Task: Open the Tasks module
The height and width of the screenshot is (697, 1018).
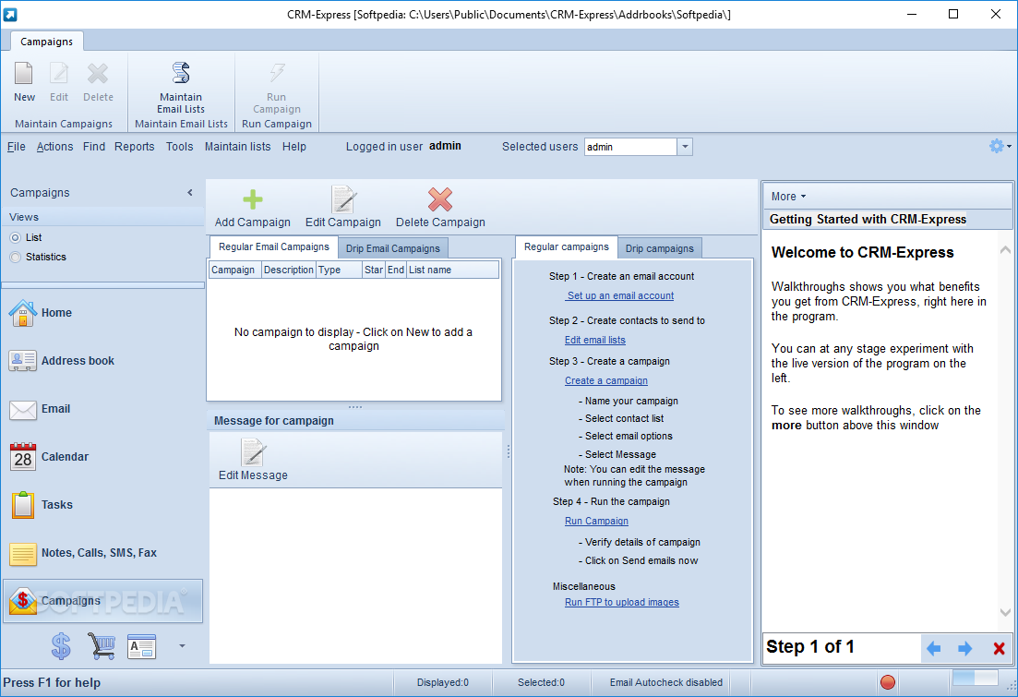Action: (x=42, y=505)
